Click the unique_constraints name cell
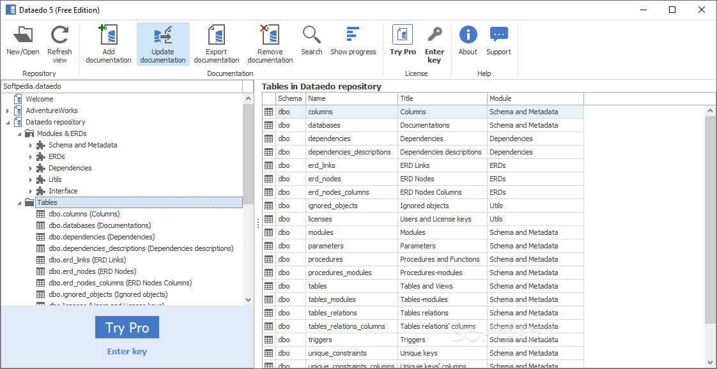The width and height of the screenshot is (717, 369). [x=351, y=354]
